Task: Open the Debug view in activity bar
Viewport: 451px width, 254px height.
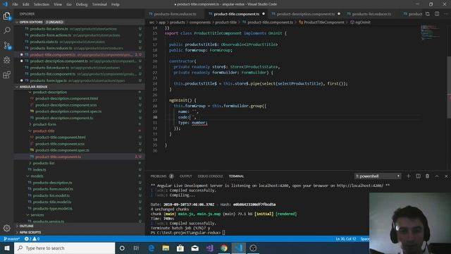Action: pyautogui.click(x=7, y=60)
